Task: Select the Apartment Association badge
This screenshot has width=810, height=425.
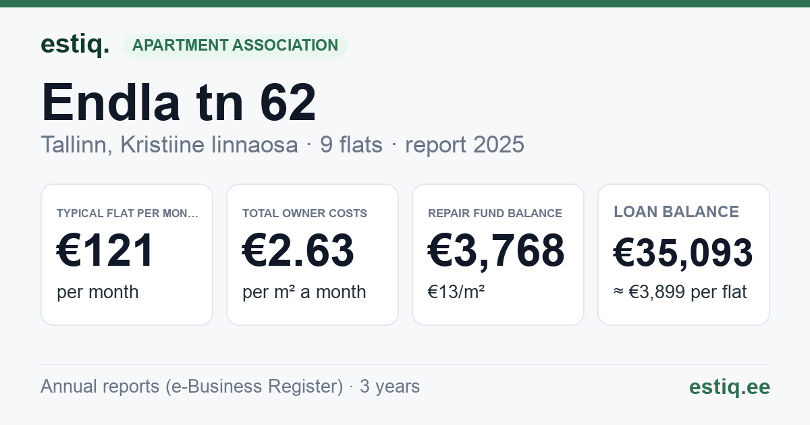Action: 235,46
